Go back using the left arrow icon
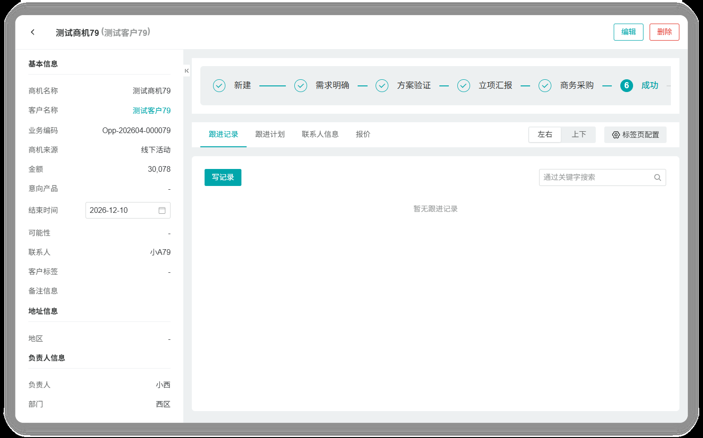 click(33, 32)
